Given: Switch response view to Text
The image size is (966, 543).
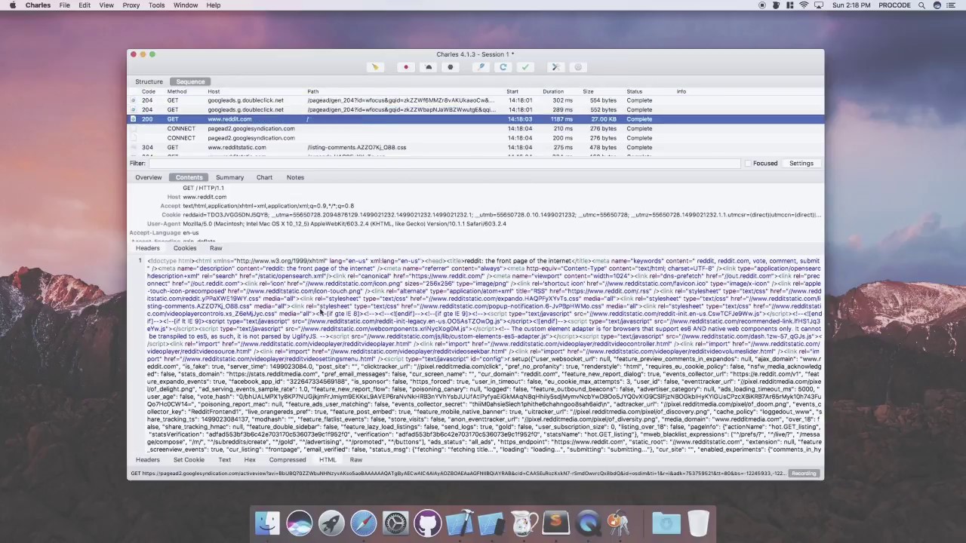Looking at the screenshot, I should pyautogui.click(x=225, y=459).
